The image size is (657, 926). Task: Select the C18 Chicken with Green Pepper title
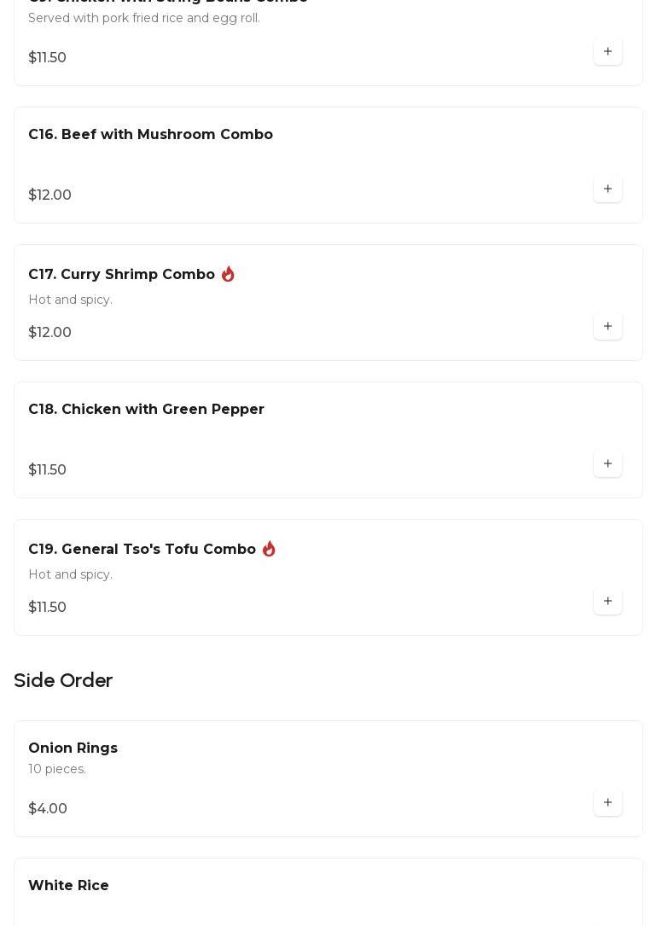click(x=146, y=410)
